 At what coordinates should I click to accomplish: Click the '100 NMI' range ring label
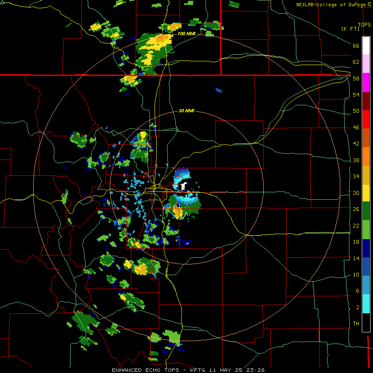pyautogui.click(x=186, y=34)
